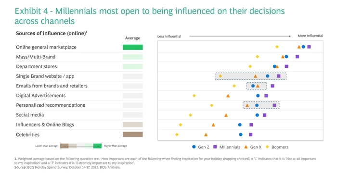Click the Exhibit 4 chart title
The width and height of the screenshot is (337, 174).
point(150,16)
